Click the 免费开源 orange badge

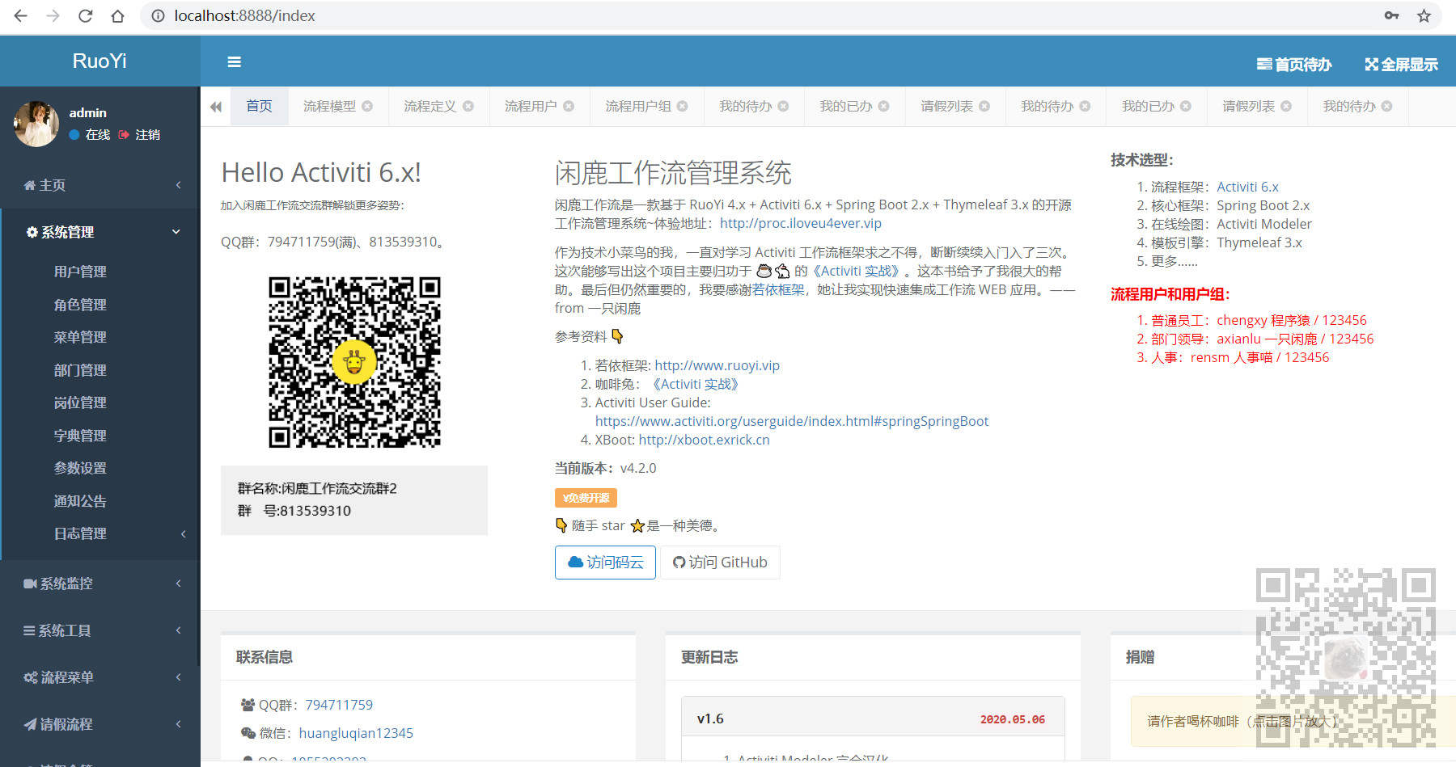coord(586,498)
